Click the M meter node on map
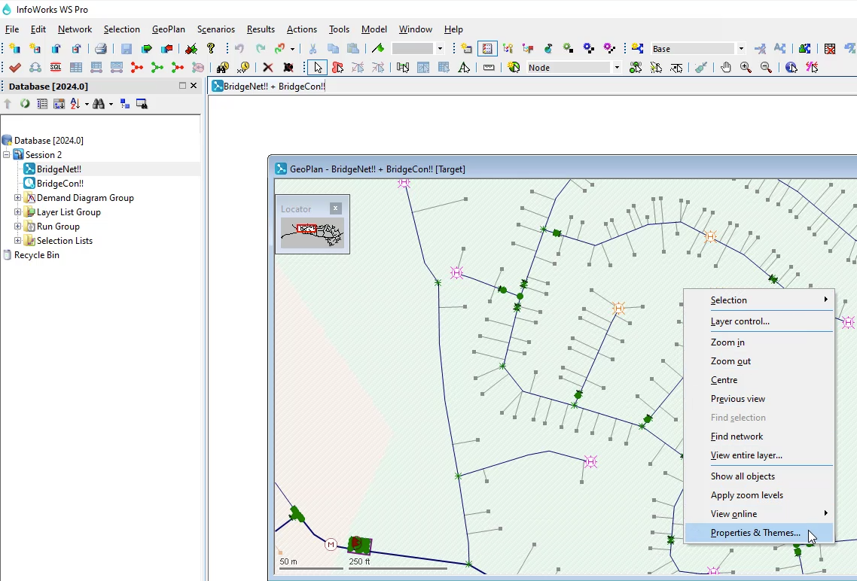Screen dimensions: 857x581 tap(331, 544)
